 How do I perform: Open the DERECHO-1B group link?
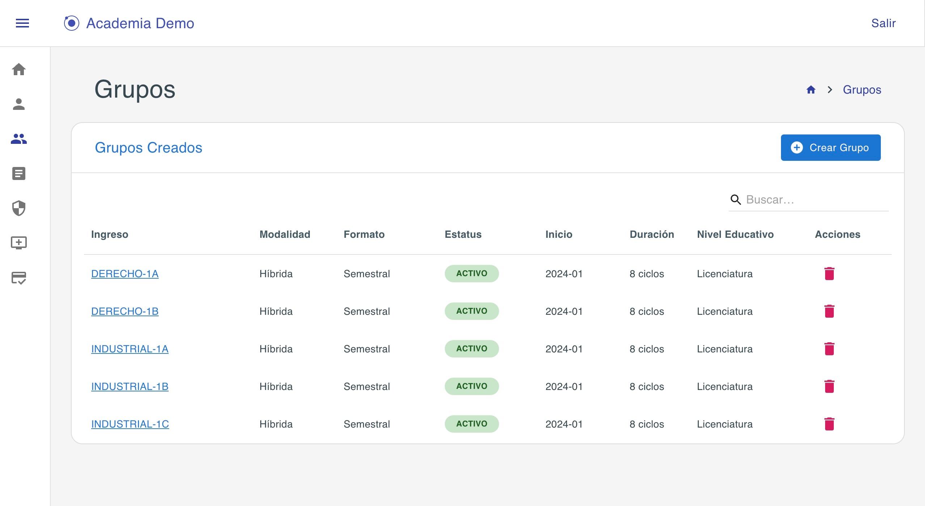tap(125, 311)
